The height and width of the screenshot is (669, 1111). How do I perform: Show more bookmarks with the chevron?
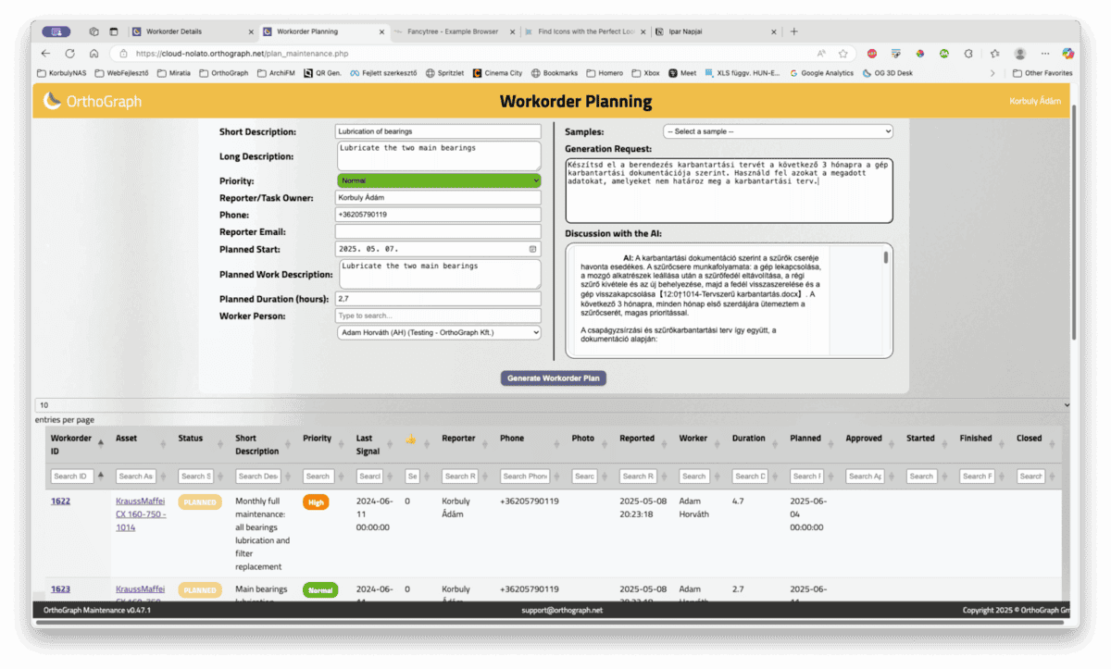point(993,73)
